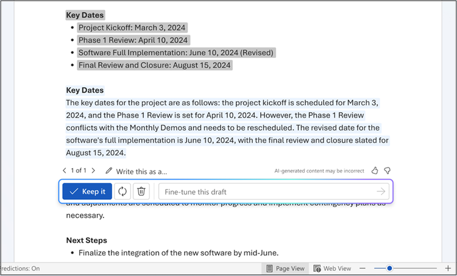Click the 'Final Review and Closure' bullet line
The image size is (457, 276).
(155, 65)
